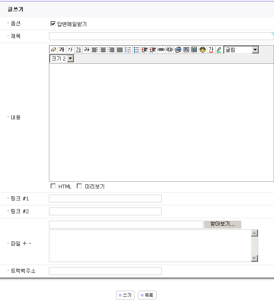Viewport: 274px width, 301px height.
Task: Toggle underline formatting (underlined 가)
Action: pos(78,50)
